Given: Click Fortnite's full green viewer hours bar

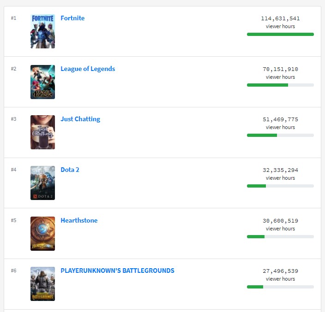Looking at the screenshot, I should tap(280, 35).
